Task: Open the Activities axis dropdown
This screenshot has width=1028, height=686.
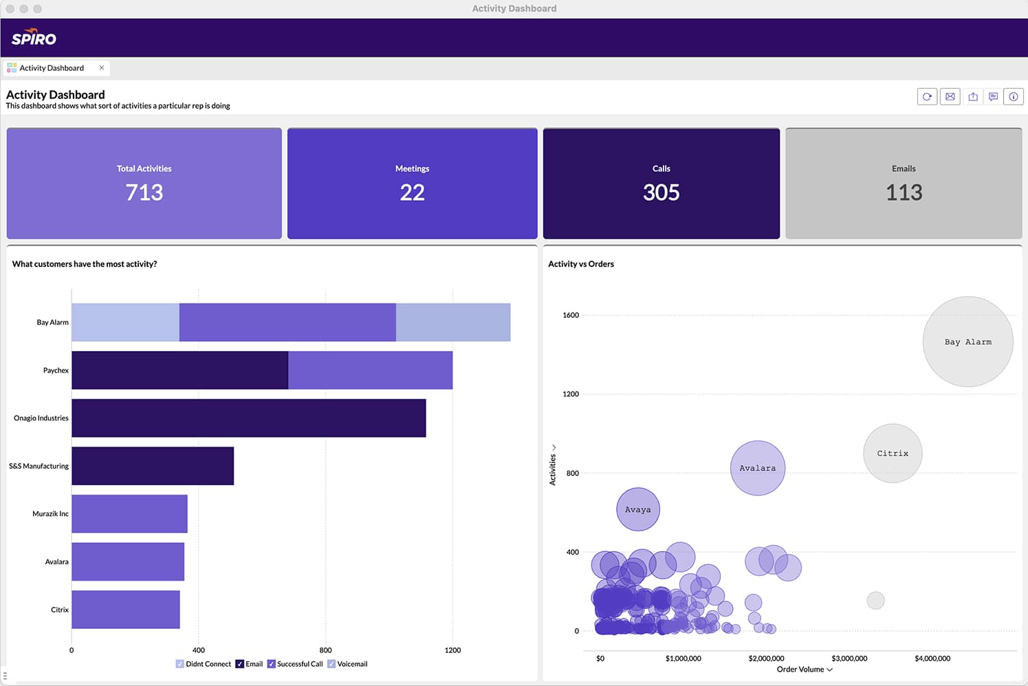Action: pyautogui.click(x=553, y=465)
